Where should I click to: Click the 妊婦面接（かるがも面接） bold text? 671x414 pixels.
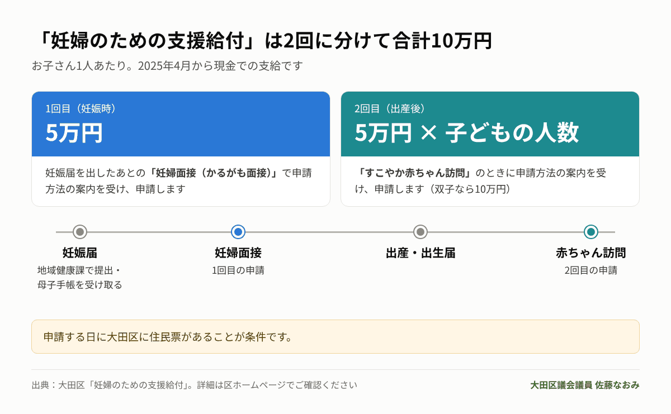(214, 173)
